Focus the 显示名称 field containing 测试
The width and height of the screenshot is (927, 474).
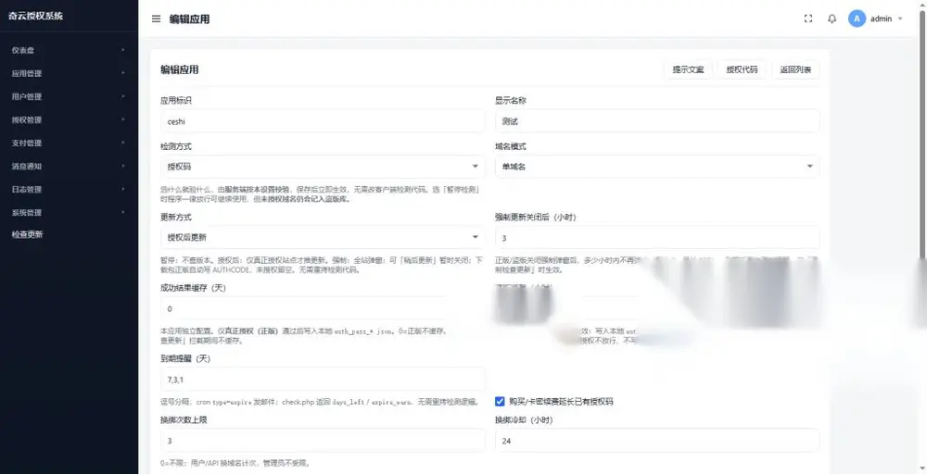(x=657, y=121)
